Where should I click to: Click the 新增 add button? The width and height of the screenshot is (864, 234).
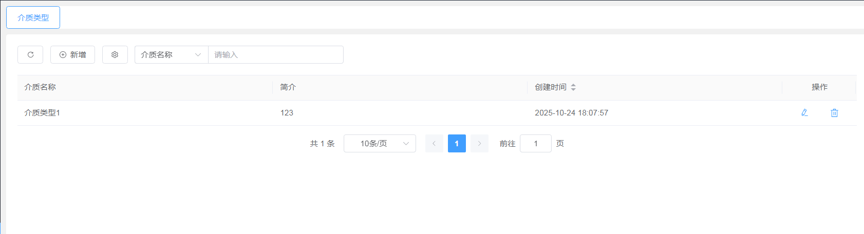[72, 54]
